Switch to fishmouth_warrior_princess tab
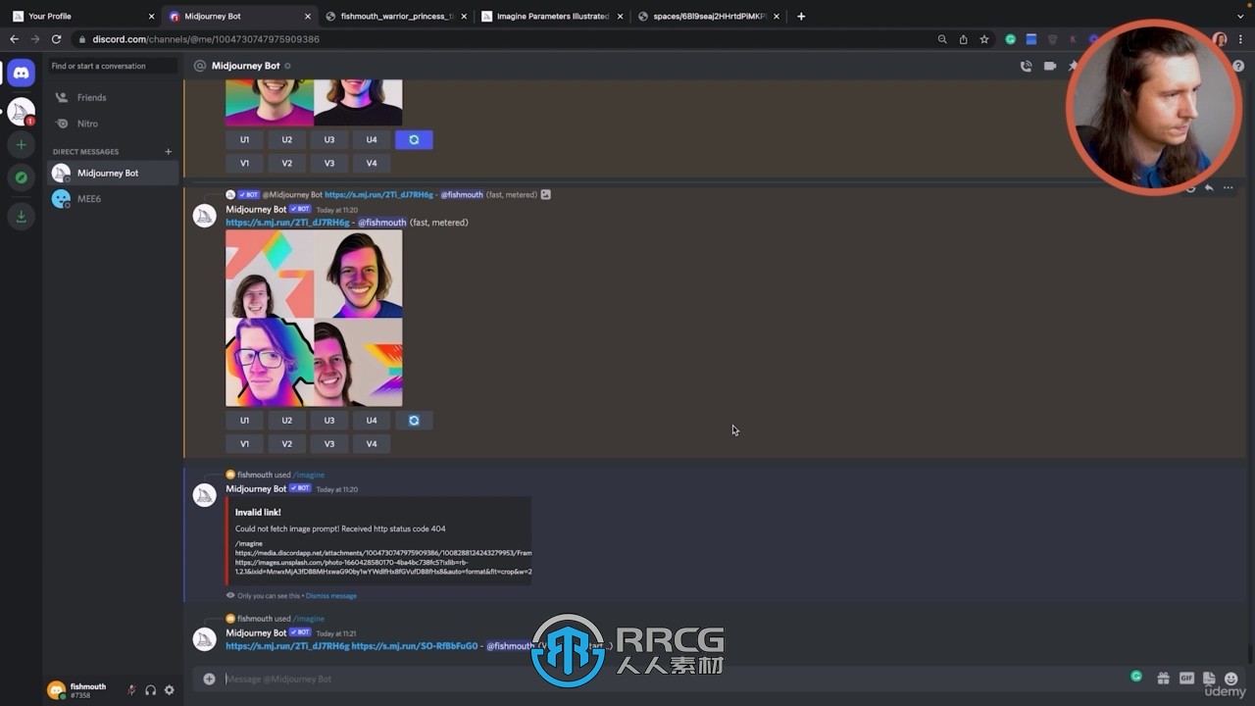 coord(396,16)
